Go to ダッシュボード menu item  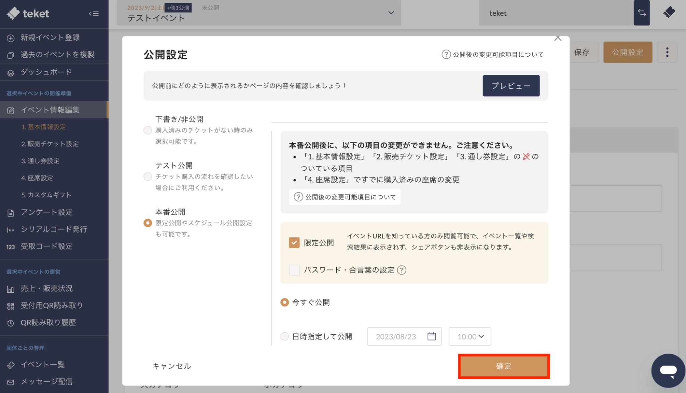pyautogui.click(x=46, y=72)
